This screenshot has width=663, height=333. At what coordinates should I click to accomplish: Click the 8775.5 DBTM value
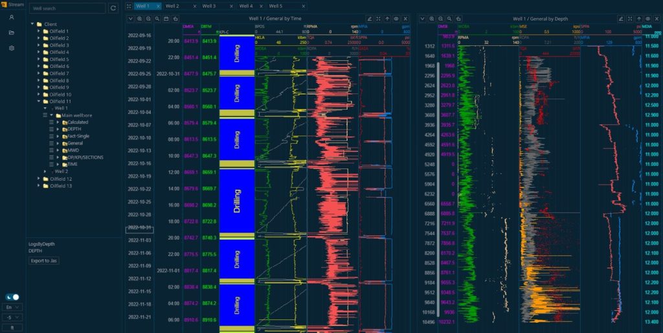click(x=209, y=255)
